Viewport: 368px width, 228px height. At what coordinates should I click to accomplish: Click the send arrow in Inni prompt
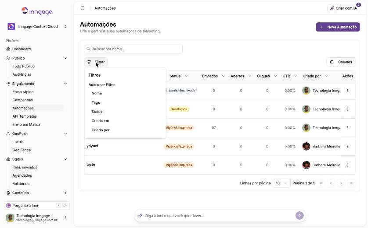point(299,216)
